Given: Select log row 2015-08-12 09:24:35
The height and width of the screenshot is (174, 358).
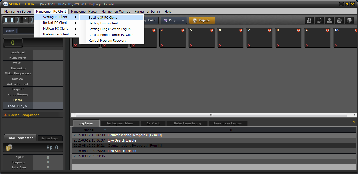Looking at the screenshot, I should pyautogui.click(x=214, y=156).
